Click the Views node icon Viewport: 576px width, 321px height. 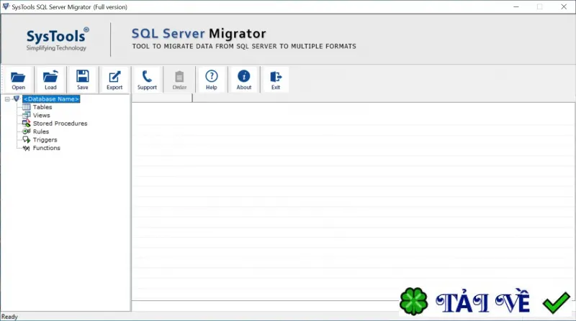click(27, 115)
